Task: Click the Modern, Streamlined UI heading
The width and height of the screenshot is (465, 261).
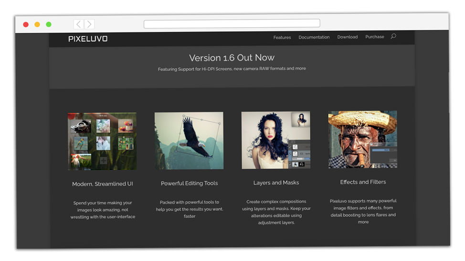Action: click(103, 184)
